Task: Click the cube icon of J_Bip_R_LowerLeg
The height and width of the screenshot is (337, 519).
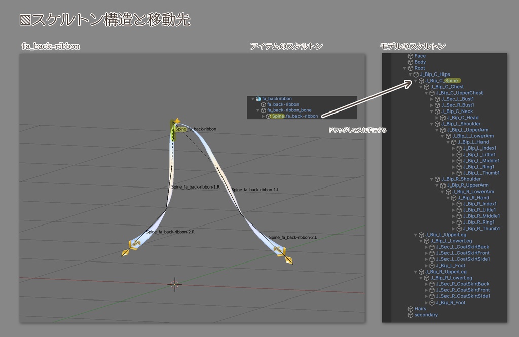Action: [x=427, y=278]
